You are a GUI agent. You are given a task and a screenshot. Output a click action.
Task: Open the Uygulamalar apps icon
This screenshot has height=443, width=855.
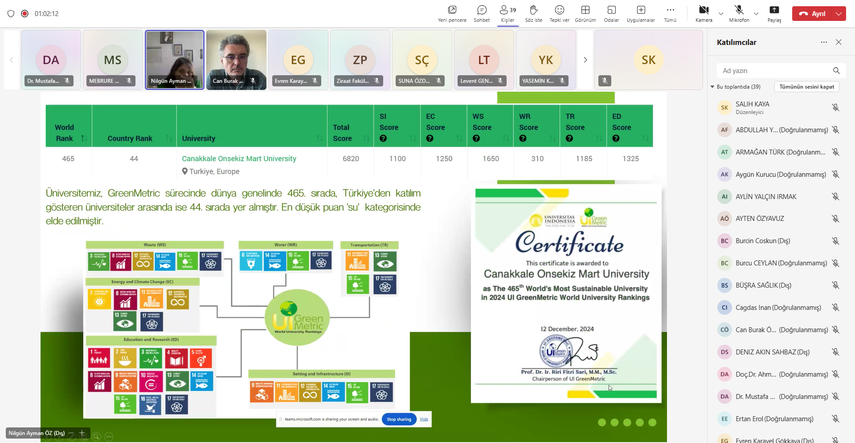click(x=641, y=13)
